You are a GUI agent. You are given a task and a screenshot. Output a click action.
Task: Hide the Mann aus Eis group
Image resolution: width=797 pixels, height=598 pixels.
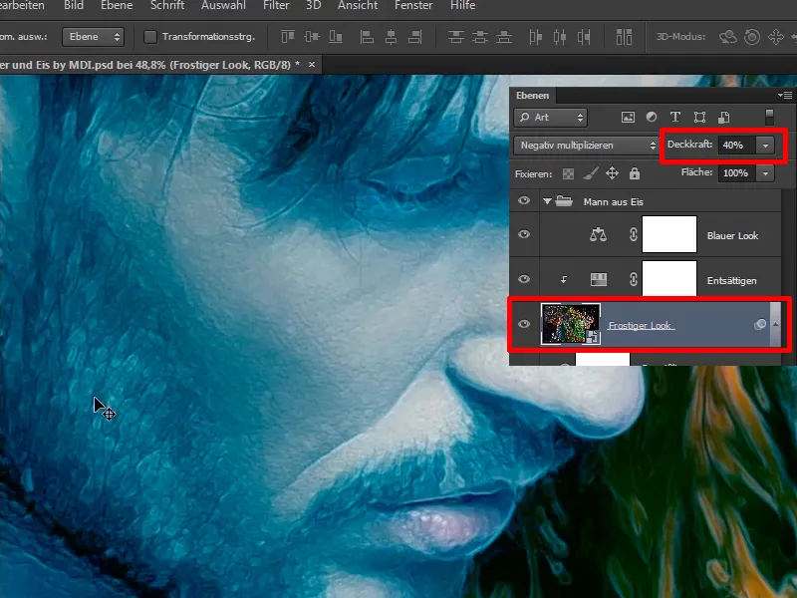[x=524, y=201]
